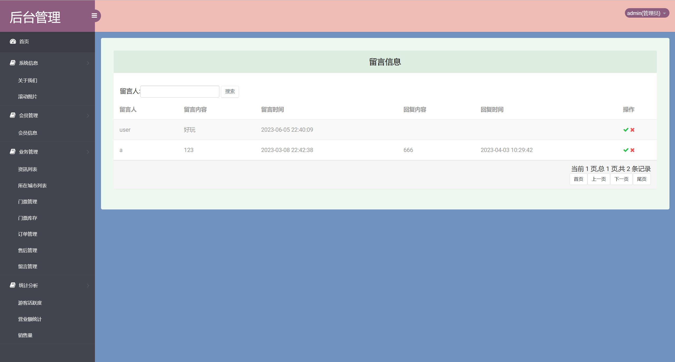Click the hamburger menu collapse icon
This screenshot has height=362, width=675.
tap(94, 16)
